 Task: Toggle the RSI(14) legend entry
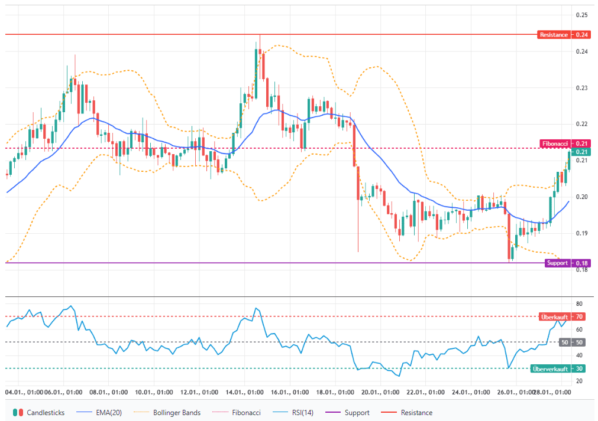click(x=293, y=413)
